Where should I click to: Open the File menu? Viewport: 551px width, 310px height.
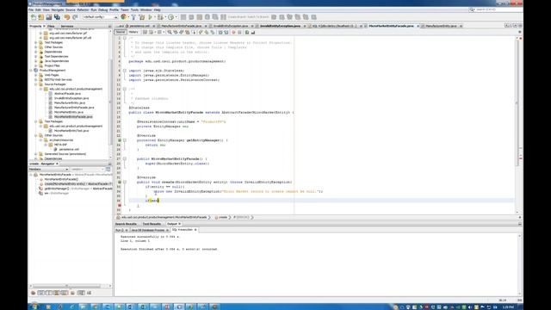[x=31, y=9]
